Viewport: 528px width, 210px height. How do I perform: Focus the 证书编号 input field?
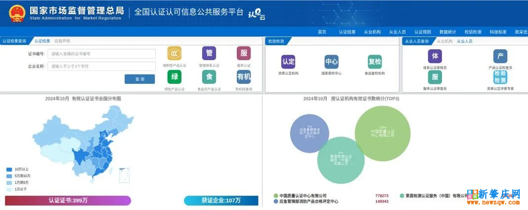(101, 54)
